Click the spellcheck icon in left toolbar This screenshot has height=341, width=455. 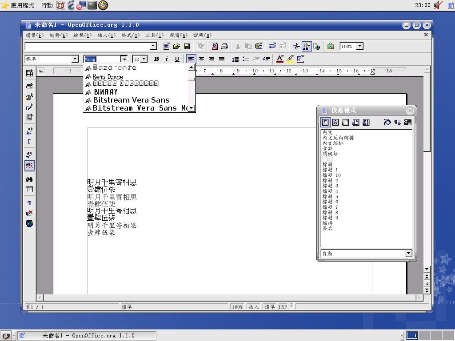(x=29, y=155)
